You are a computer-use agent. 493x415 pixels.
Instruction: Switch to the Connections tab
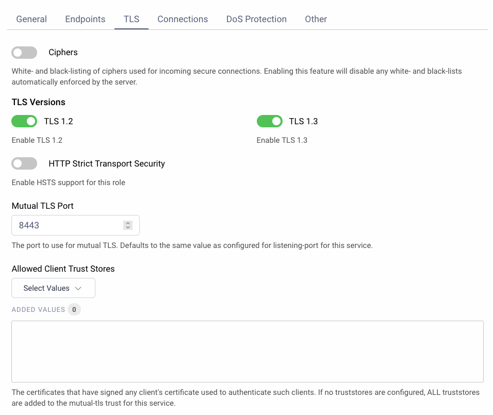[x=183, y=19]
